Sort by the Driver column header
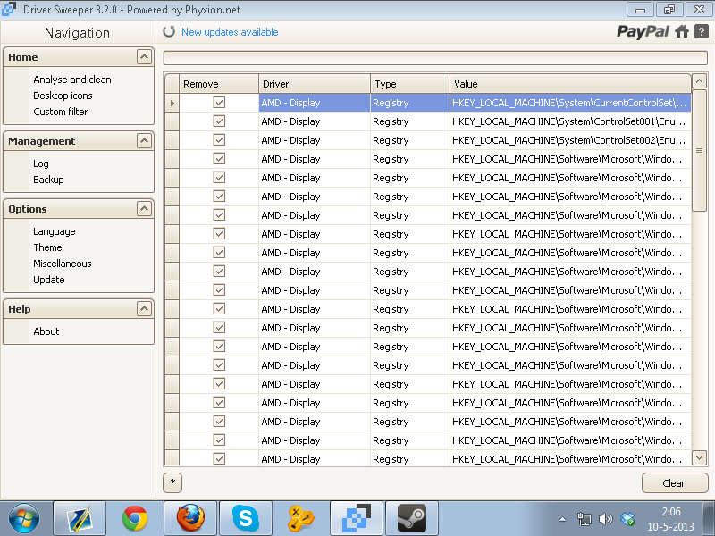715x536 pixels. tap(315, 84)
